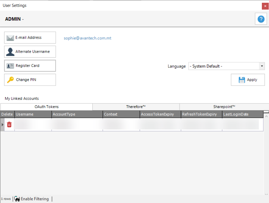Click Apply to save settings
The height and width of the screenshot is (203, 269).
(x=248, y=80)
